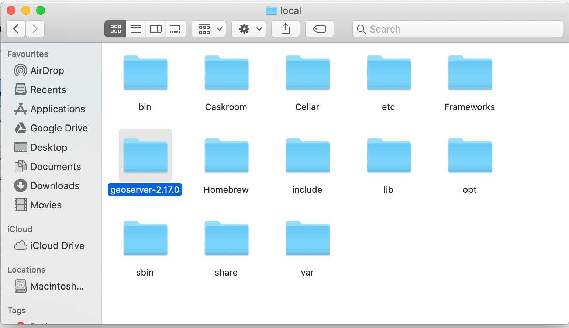This screenshot has width=569, height=328.
Task: Click the Edit Tags button
Action: [x=320, y=29]
